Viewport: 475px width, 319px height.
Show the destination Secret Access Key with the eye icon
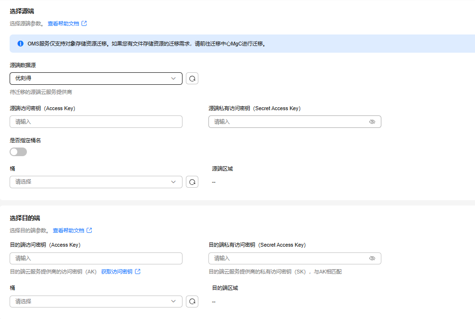pyautogui.click(x=372, y=258)
